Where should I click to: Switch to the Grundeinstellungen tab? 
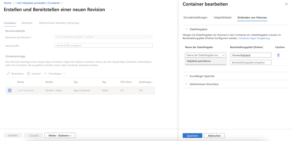[195, 17]
